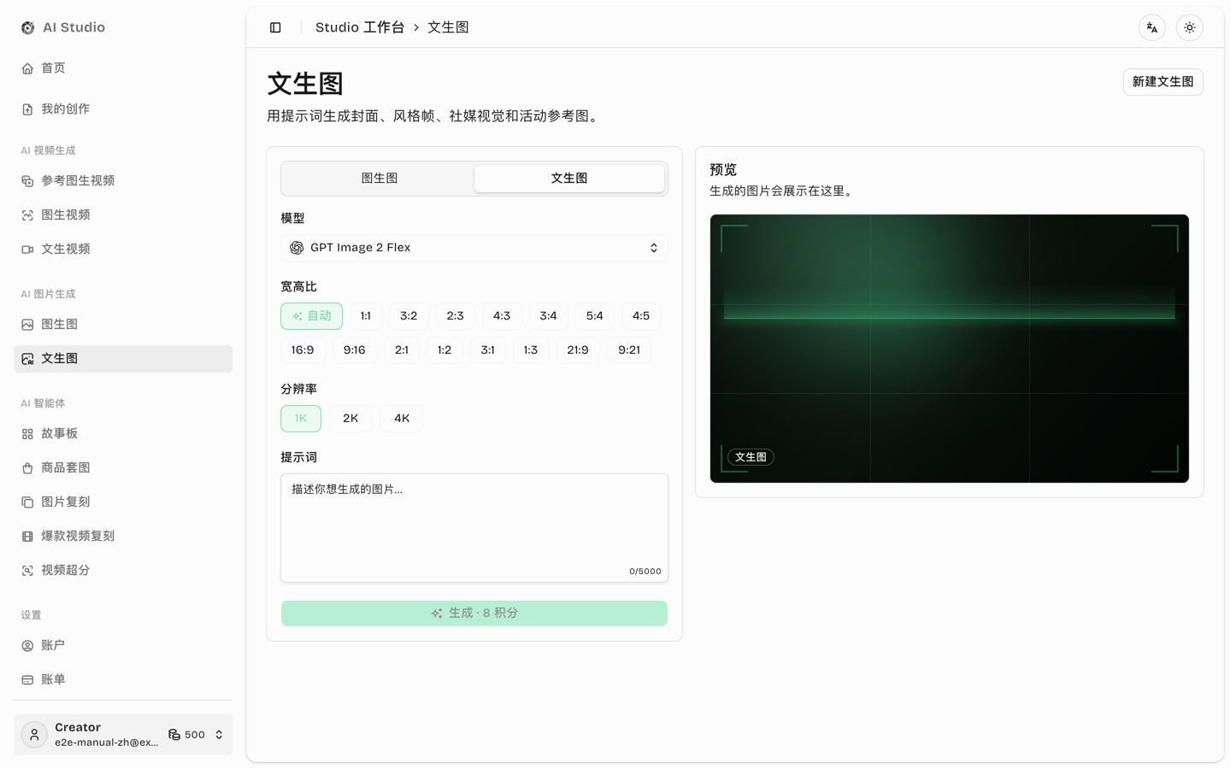This screenshot has height=769, width=1231.
Task: Choose 2K resolution
Action: (x=350, y=419)
